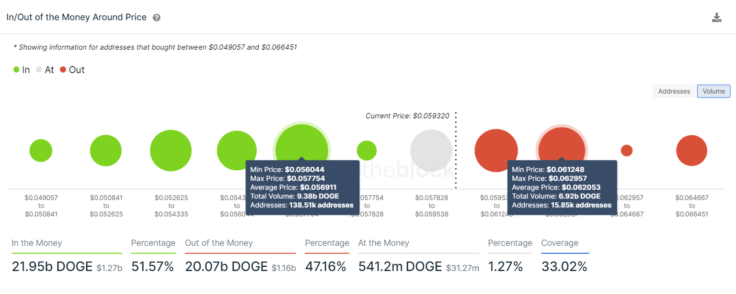Open the help question mark tooltip icon
Screen dimensions: 736x294
[x=156, y=17]
